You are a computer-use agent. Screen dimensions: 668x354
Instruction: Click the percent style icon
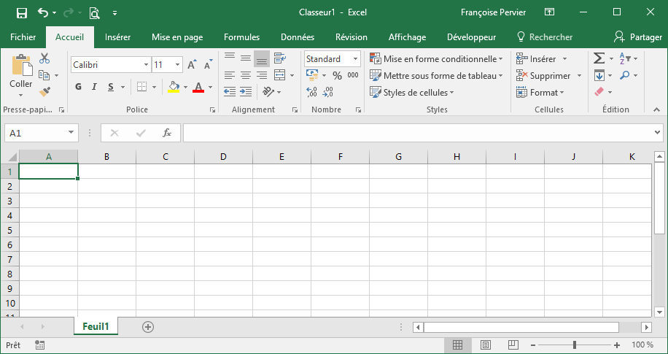pyautogui.click(x=337, y=75)
